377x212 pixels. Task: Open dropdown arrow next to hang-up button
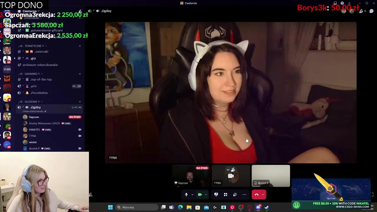click(x=263, y=195)
